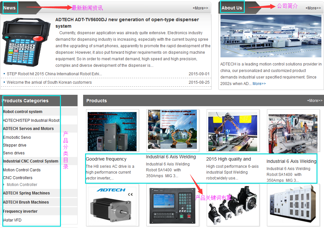Open the CNC controller panel product image
This screenshot has height=228, width=324.
pos(172,206)
